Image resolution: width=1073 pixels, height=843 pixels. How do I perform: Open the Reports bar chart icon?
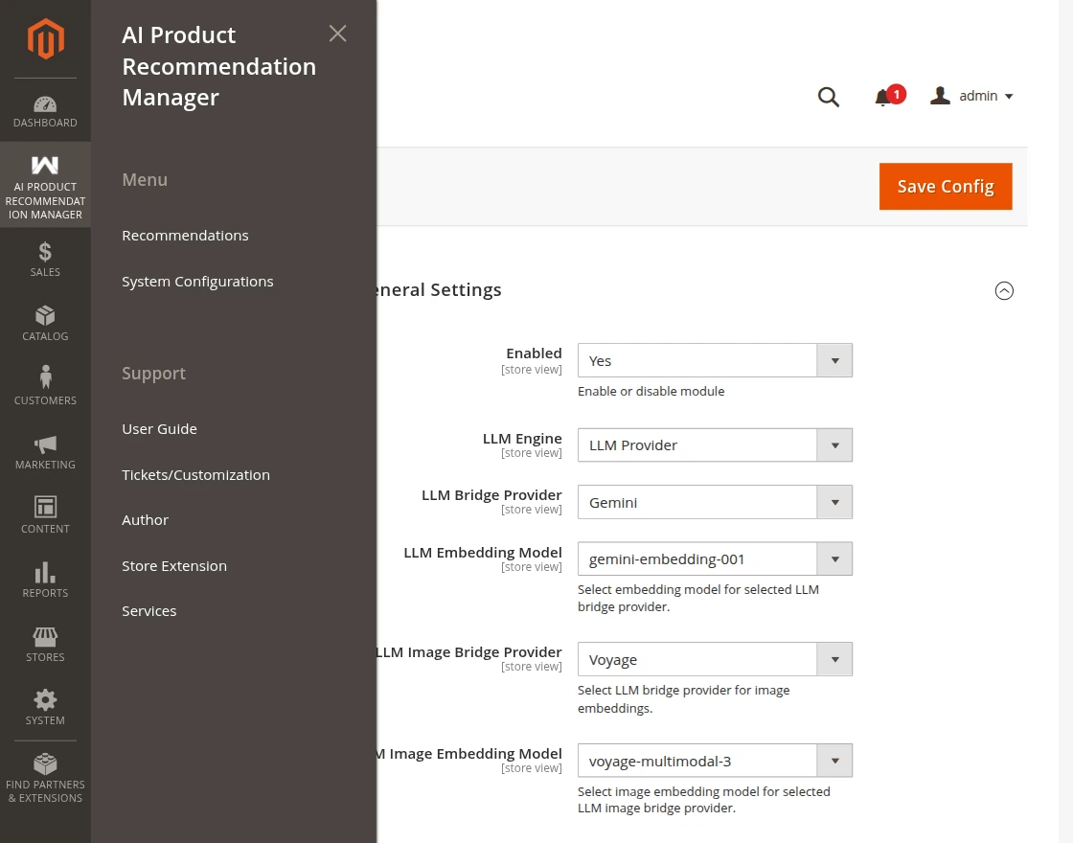(x=45, y=573)
